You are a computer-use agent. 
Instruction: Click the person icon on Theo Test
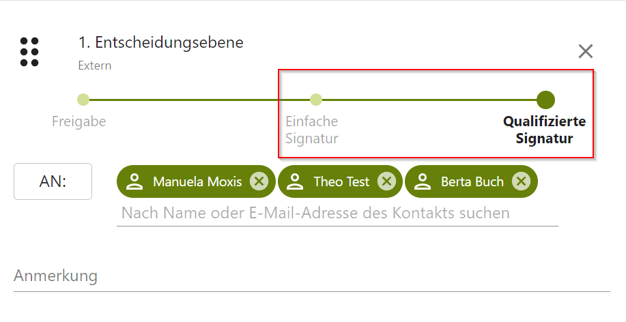[x=295, y=181]
